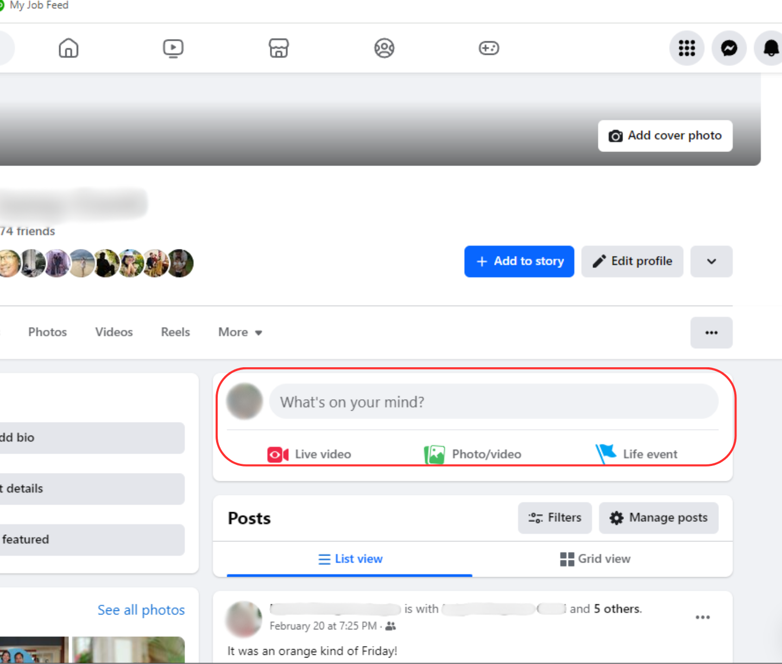Open Manage posts
Screen dimensions: 782x664
[x=659, y=518]
